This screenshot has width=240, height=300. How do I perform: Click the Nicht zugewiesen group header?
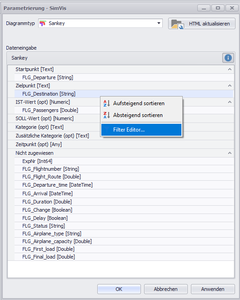click(x=121, y=153)
